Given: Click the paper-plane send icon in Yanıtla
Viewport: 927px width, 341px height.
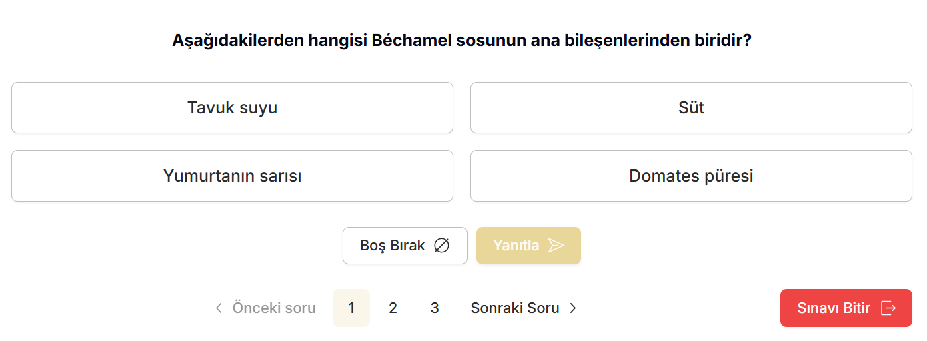Looking at the screenshot, I should [556, 246].
